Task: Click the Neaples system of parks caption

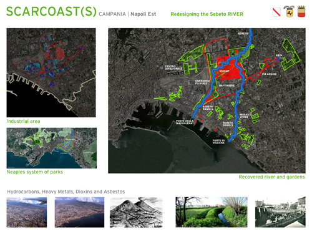Action: [x=35, y=172]
